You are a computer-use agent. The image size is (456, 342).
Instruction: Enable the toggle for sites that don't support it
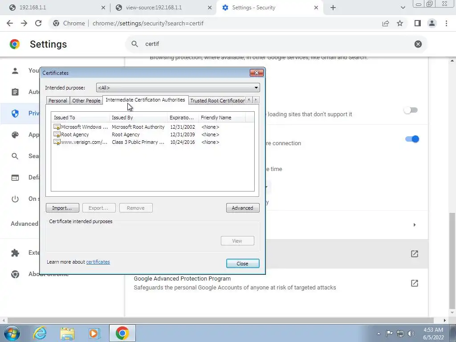[411, 110]
